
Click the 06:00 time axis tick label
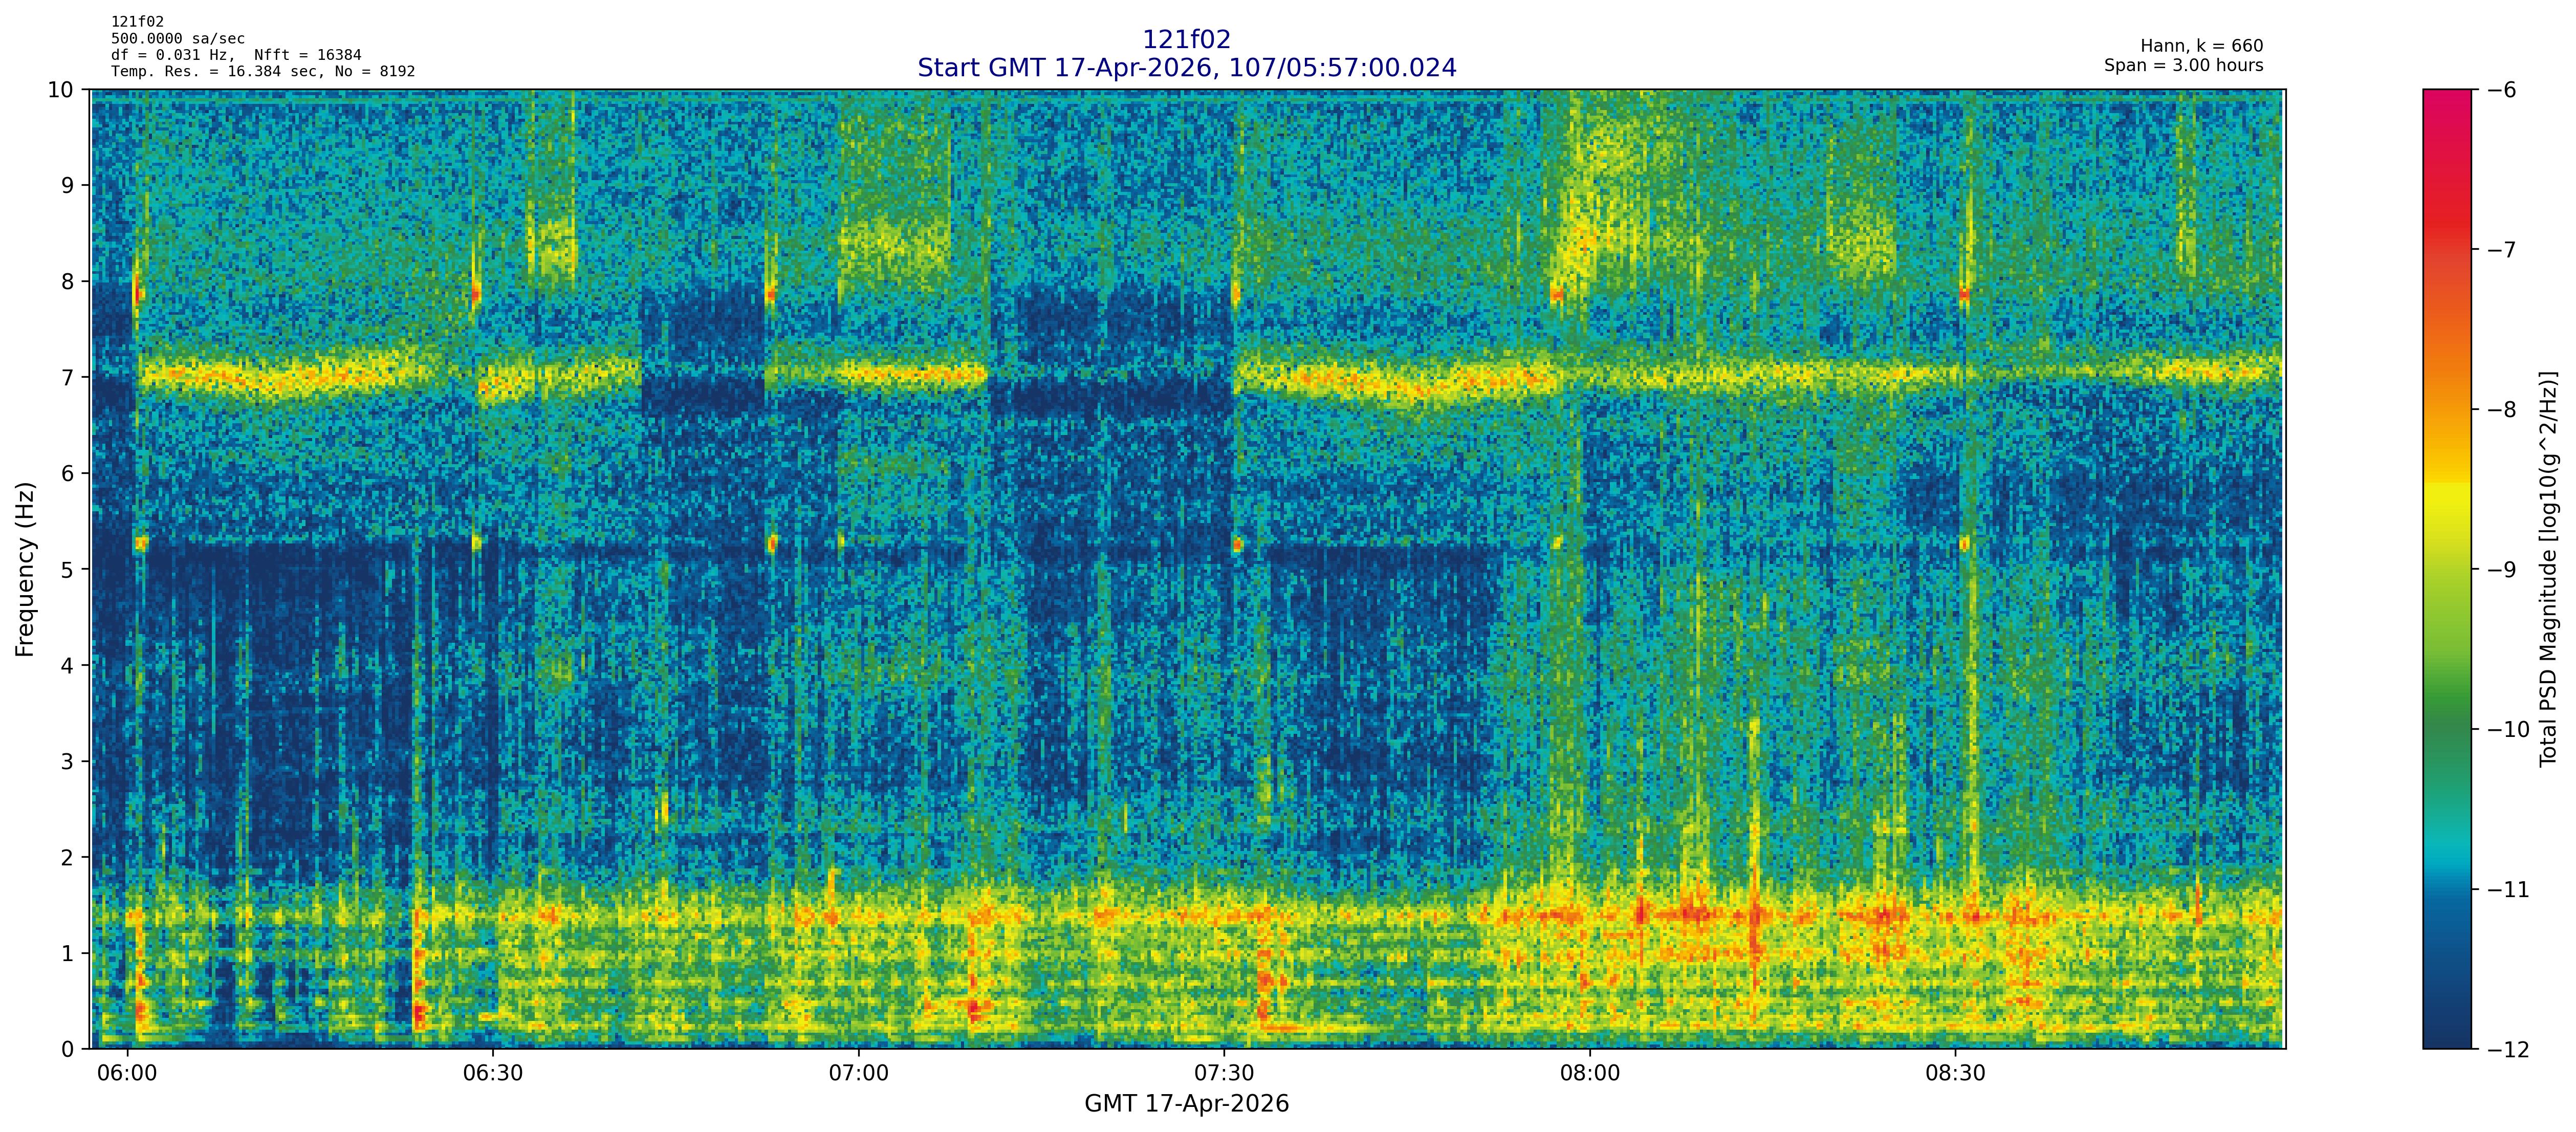[127, 1073]
